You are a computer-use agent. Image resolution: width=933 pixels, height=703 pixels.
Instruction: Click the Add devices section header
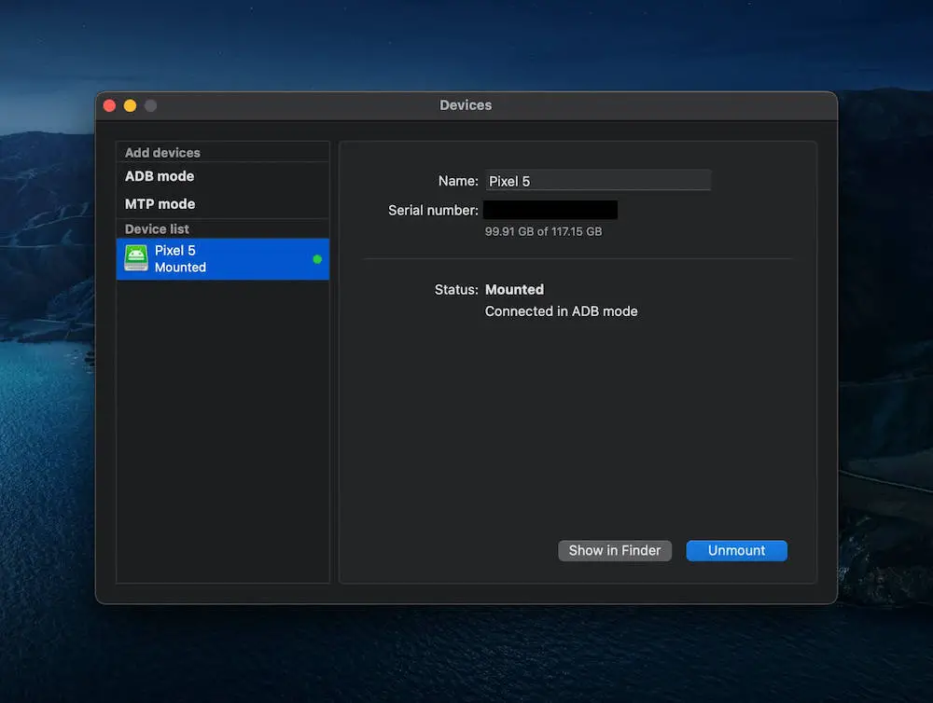[162, 153]
